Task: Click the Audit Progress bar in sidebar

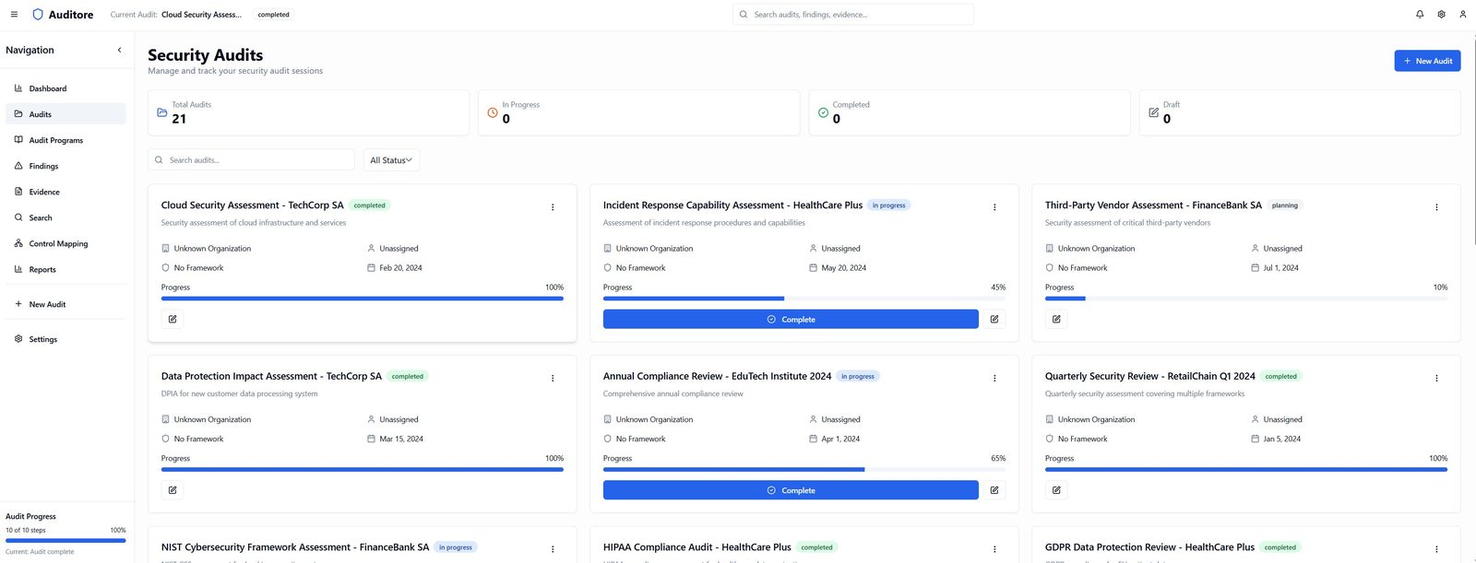Action: pos(65,541)
